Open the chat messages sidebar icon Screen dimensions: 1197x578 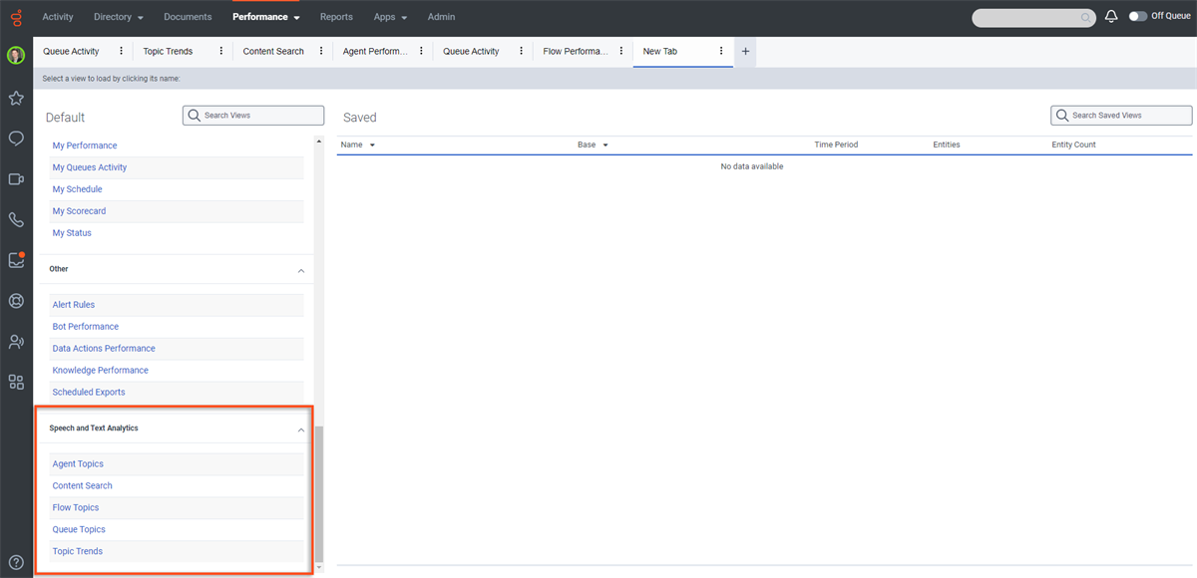pyautogui.click(x=15, y=139)
